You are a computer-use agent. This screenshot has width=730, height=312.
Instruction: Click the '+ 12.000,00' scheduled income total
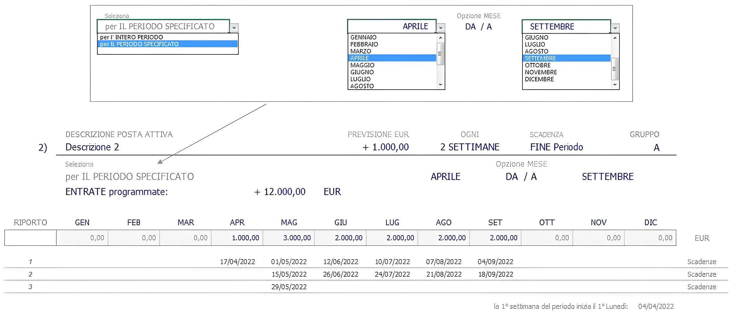coord(280,192)
